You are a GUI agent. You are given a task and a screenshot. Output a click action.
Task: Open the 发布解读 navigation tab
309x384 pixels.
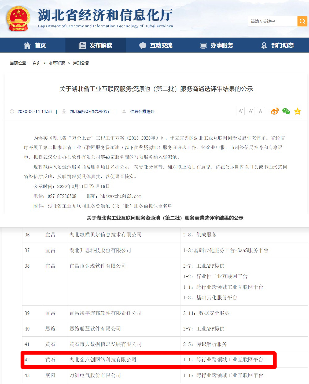point(95,45)
